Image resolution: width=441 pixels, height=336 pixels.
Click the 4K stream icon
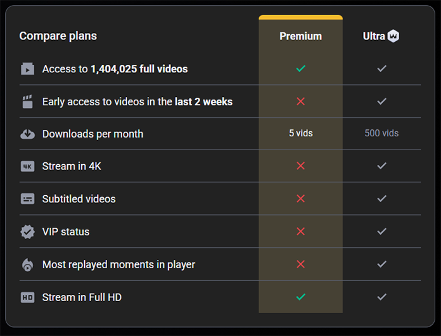click(x=27, y=166)
